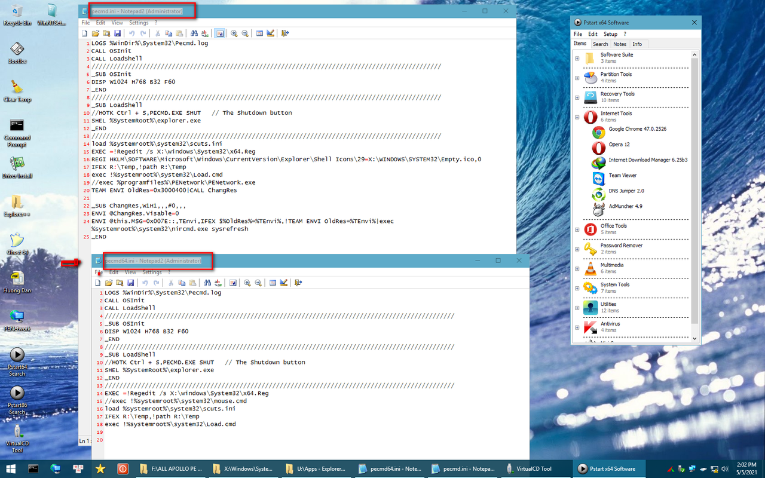Viewport: 765px width, 478px height.
Task: Click the Pstart vertical scrollbar
Action: tap(694, 179)
